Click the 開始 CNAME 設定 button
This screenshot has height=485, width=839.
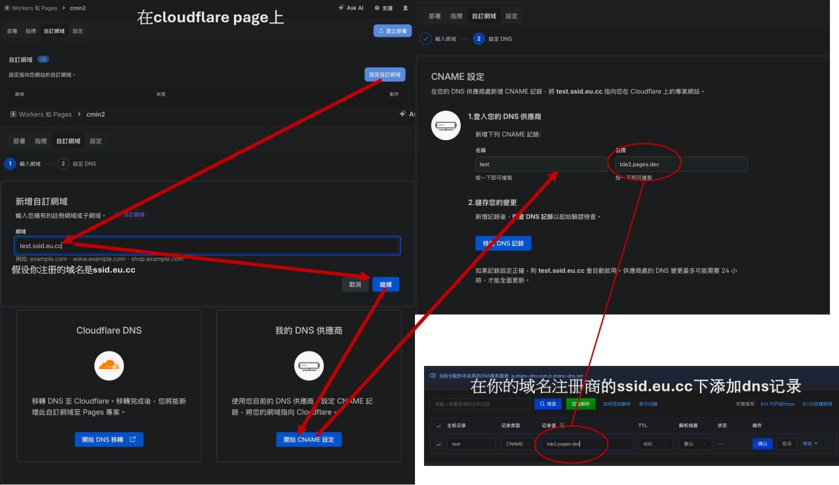coord(309,439)
